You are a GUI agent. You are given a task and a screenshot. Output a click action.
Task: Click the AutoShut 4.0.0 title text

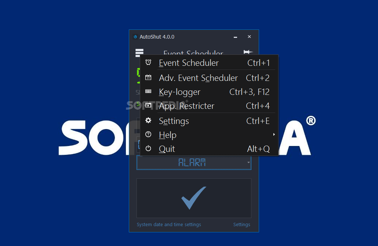point(157,37)
